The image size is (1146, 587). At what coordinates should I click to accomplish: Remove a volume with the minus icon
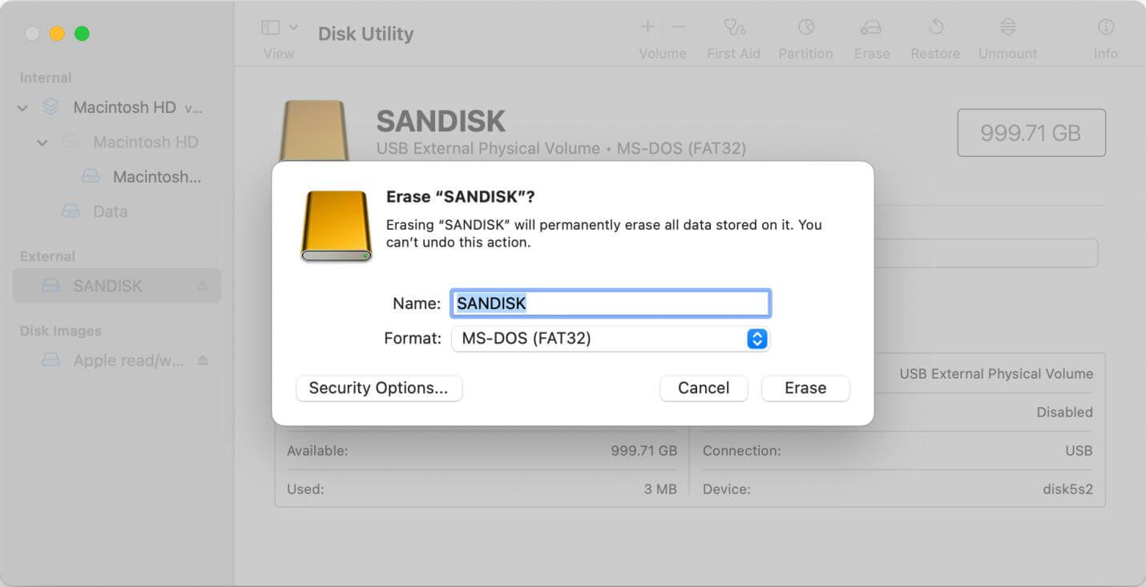click(676, 26)
